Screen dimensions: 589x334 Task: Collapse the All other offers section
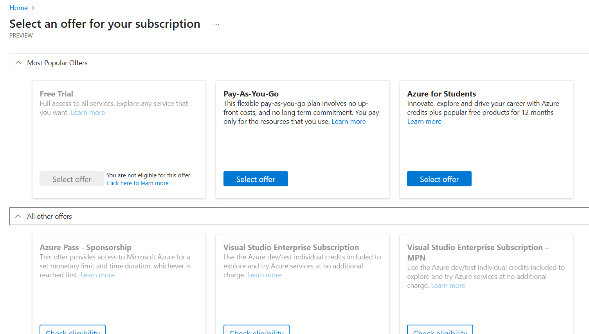18,216
